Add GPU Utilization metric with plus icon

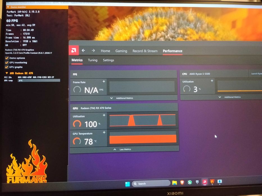pyautogui.click(x=104, y=115)
